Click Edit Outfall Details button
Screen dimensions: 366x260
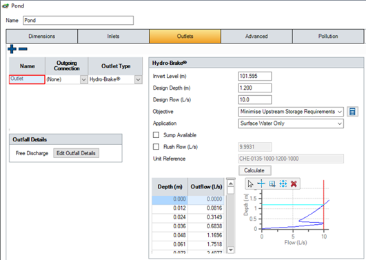[76, 153]
